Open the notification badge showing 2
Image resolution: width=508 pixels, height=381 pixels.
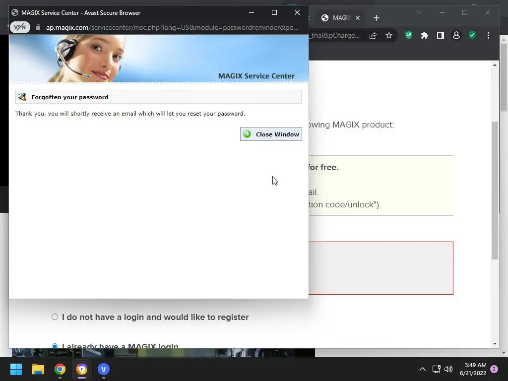coord(494,369)
